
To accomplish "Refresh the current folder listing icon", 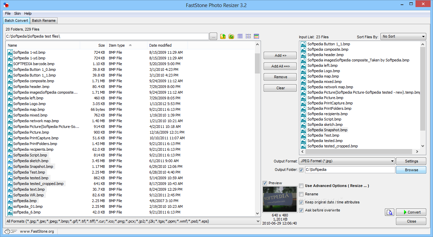I will click(x=231, y=36).
